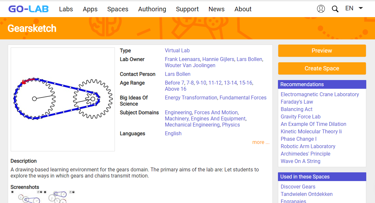The image size is (375, 203).
Task: Go to the Authoring menu item
Action: [x=152, y=9]
